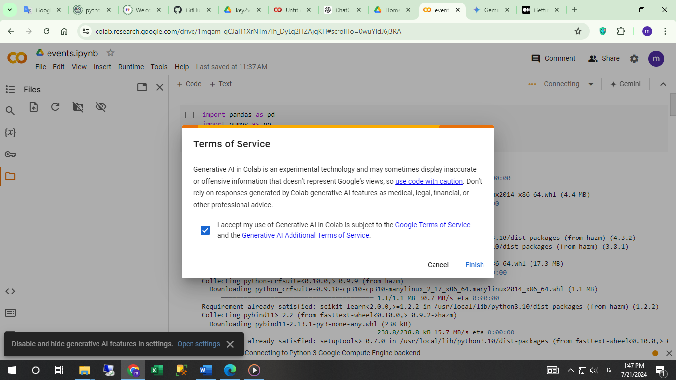Open File Explorer from taskbar

[85, 370]
